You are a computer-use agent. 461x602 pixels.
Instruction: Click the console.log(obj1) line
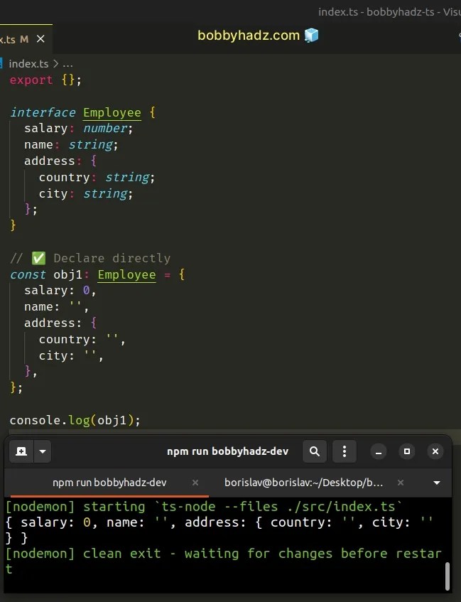(75, 420)
